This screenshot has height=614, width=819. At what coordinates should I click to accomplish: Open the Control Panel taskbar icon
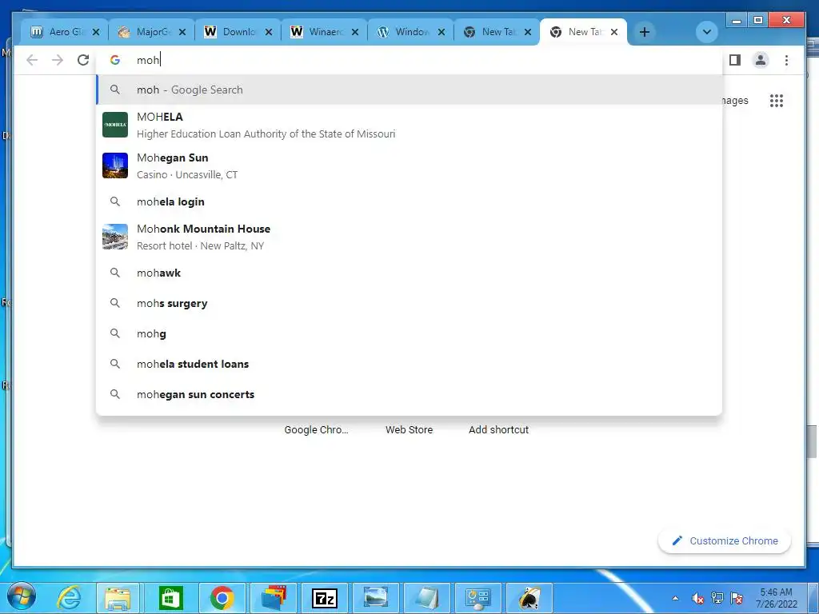(478, 598)
